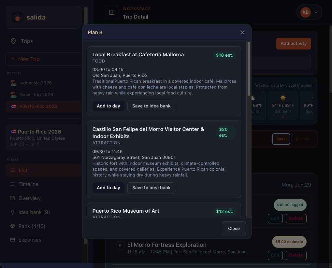Click the Plan B dialog scrollbar
This screenshot has height=268, width=332.
pyautogui.click(x=249, y=69)
